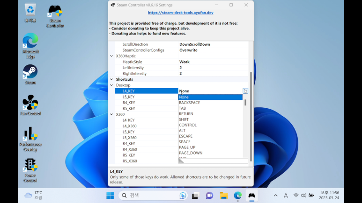Close the L4_KEY dropdown arrow
This screenshot has width=362, height=203.
(245, 91)
